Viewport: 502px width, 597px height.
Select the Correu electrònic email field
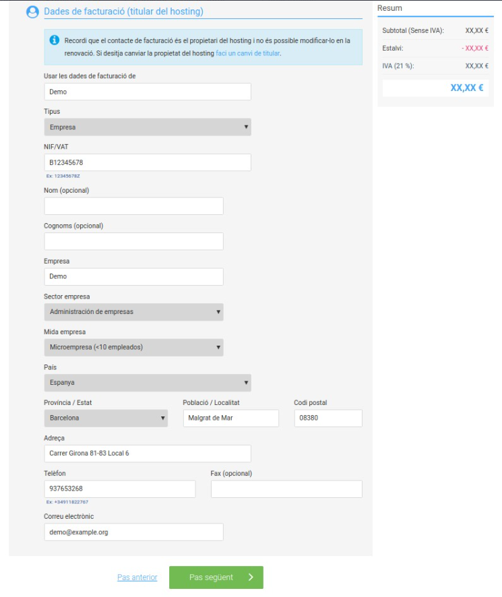(x=133, y=532)
